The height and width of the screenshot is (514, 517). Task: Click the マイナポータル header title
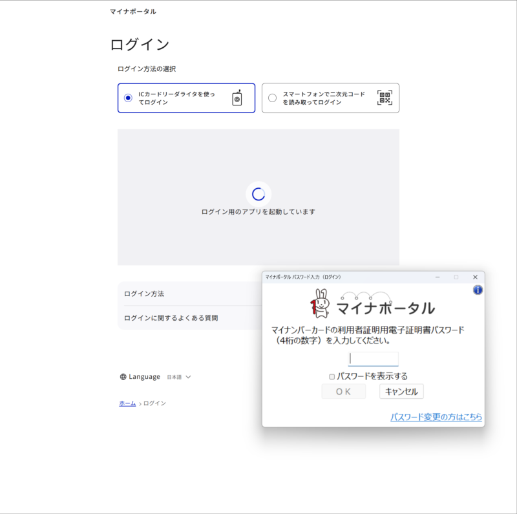[x=132, y=12]
